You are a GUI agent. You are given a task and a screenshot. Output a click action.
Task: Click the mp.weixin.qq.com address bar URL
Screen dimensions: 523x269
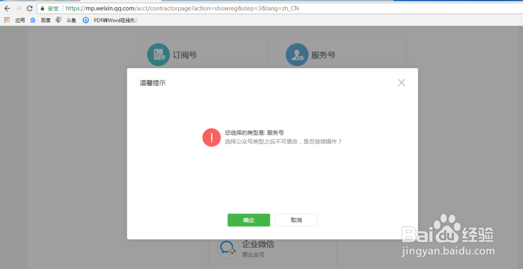click(183, 8)
